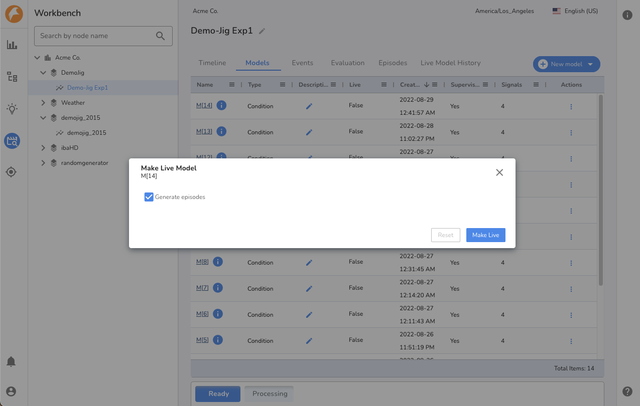Expand the Weather tree node
This screenshot has width=640, height=406.
click(x=43, y=103)
